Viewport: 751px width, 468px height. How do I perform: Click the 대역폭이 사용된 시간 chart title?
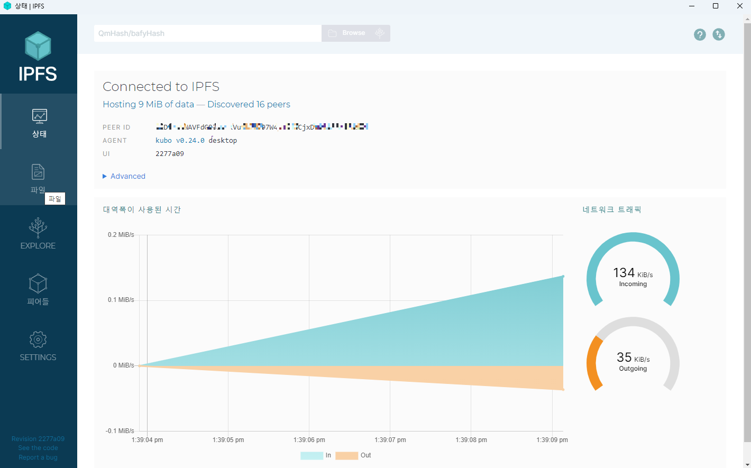point(142,209)
